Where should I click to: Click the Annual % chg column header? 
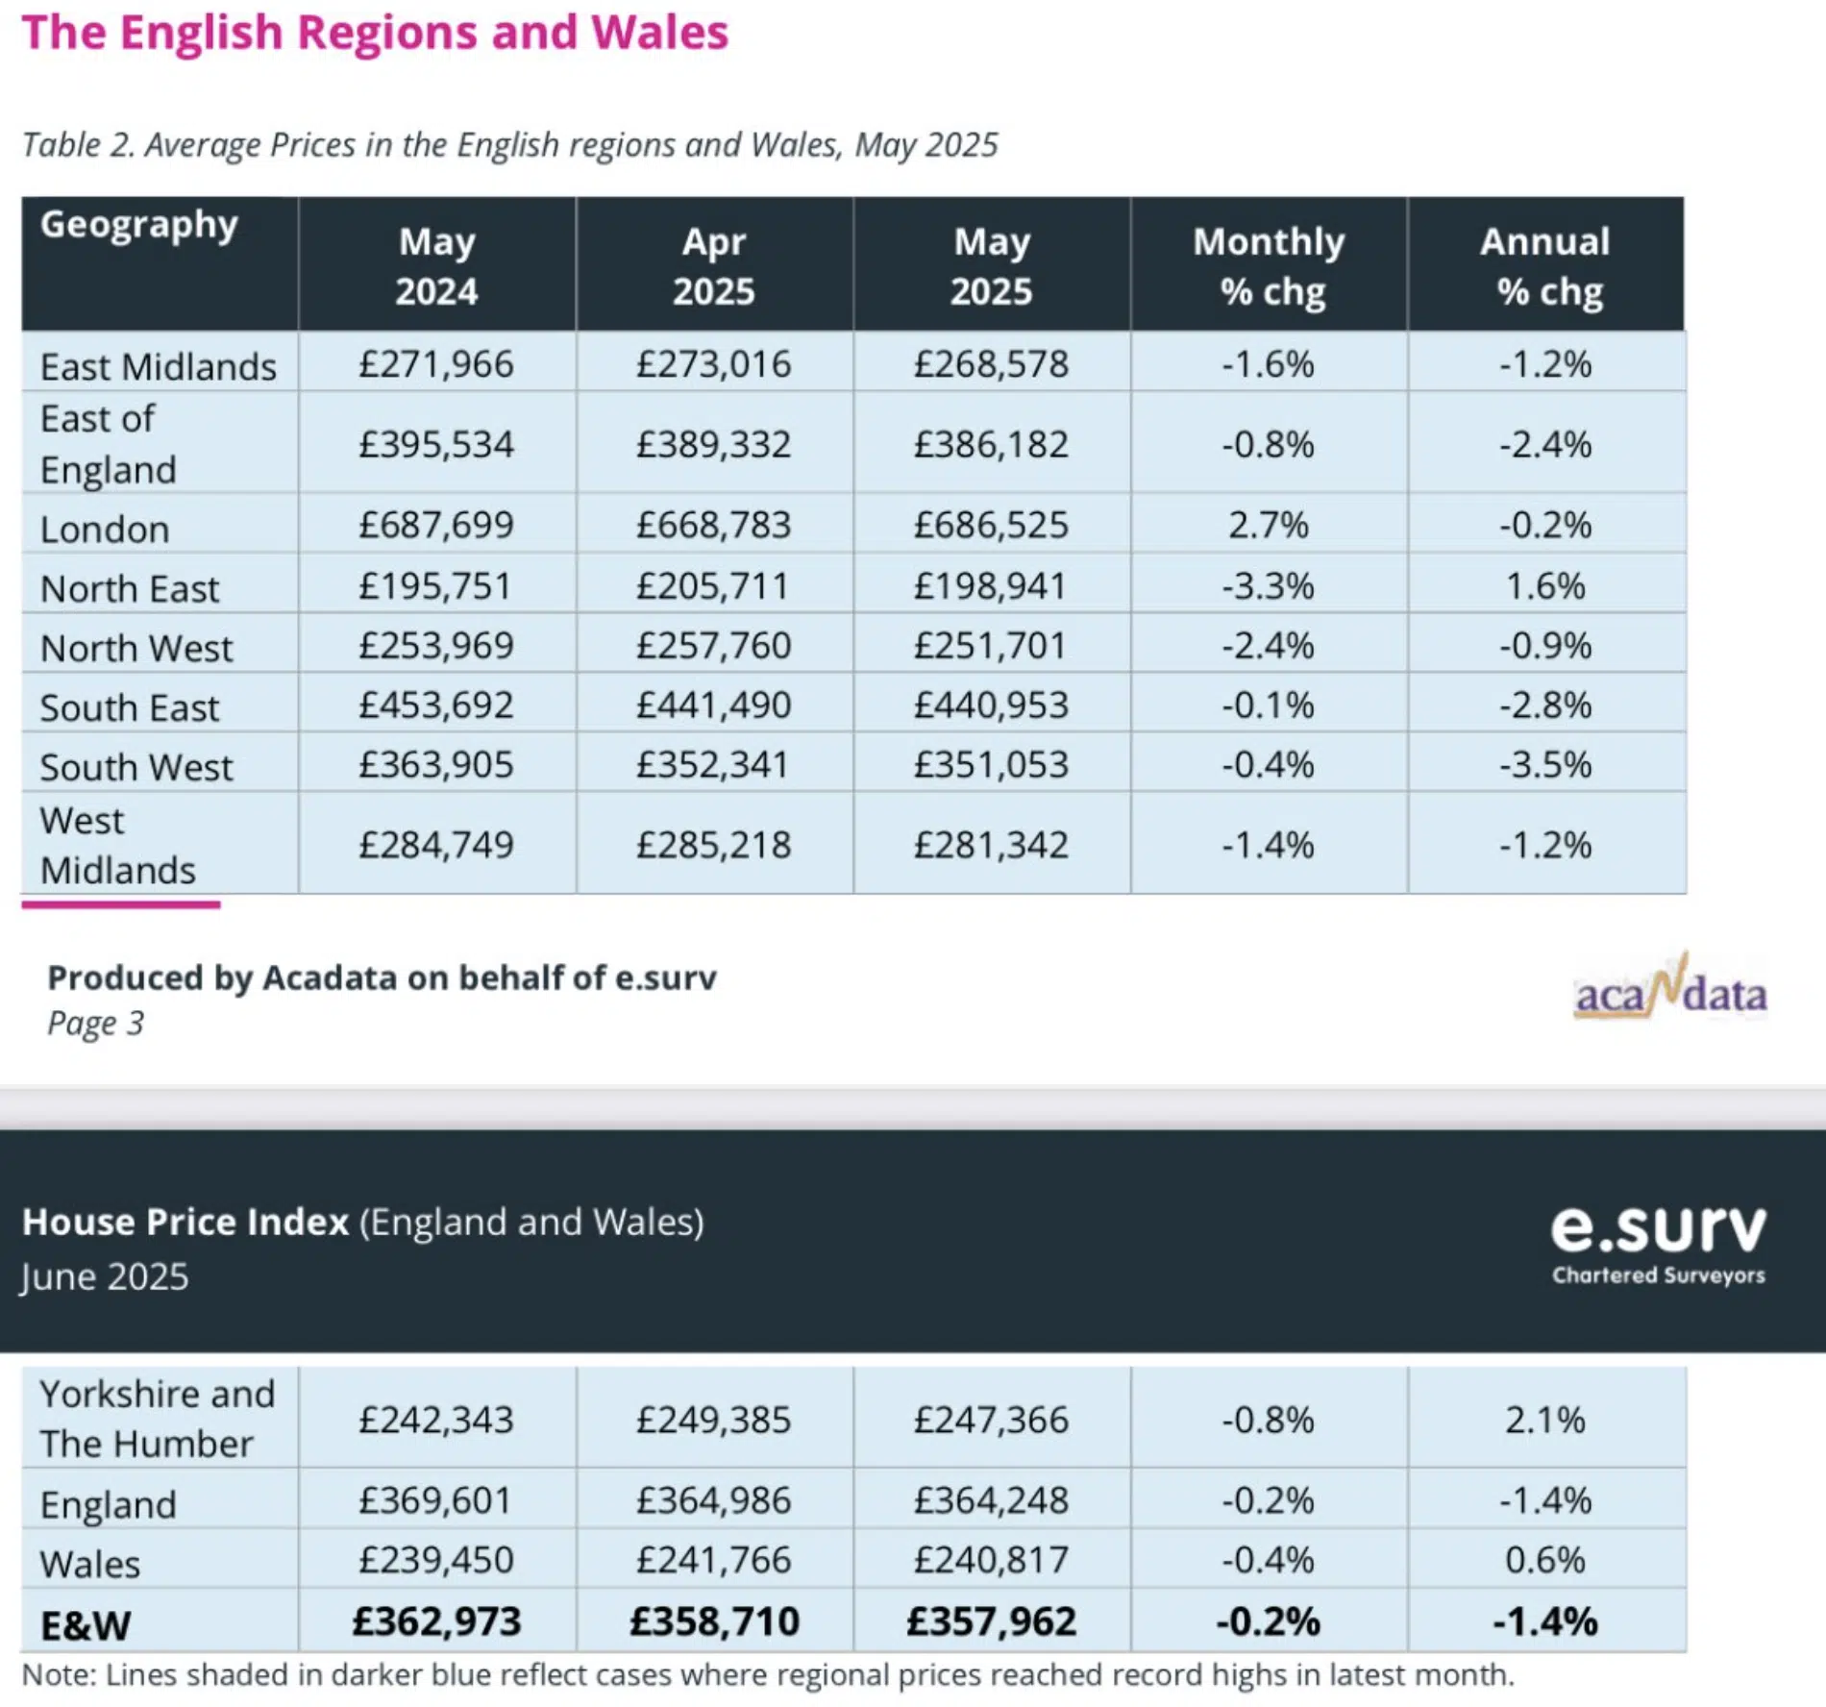point(1545,265)
